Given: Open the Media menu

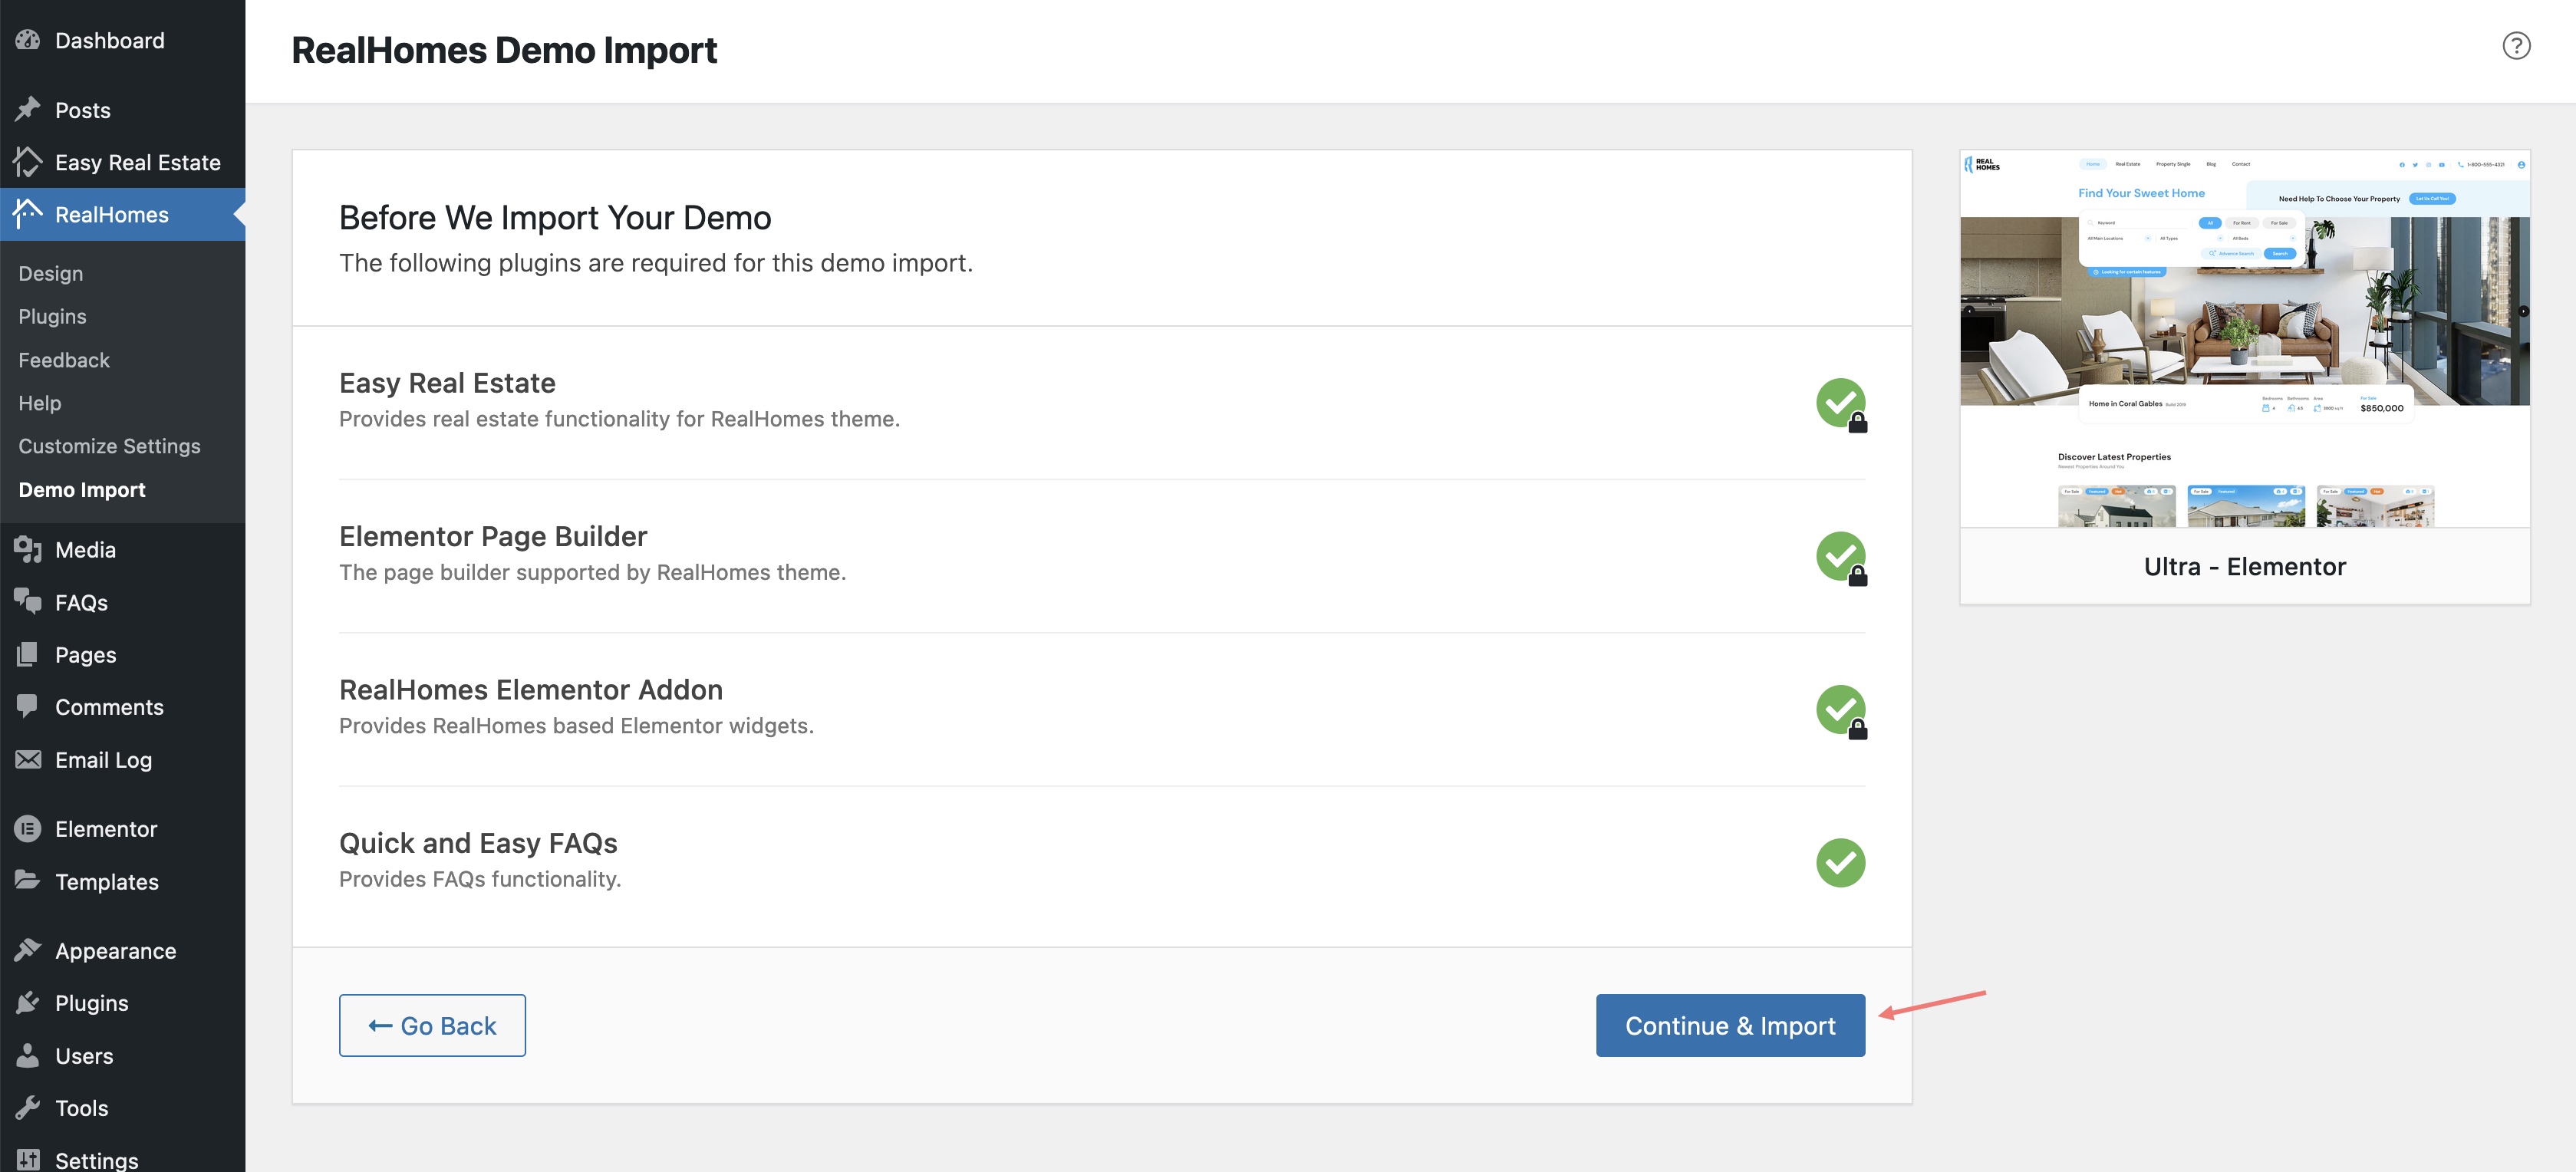Looking at the screenshot, I should coord(122,550).
